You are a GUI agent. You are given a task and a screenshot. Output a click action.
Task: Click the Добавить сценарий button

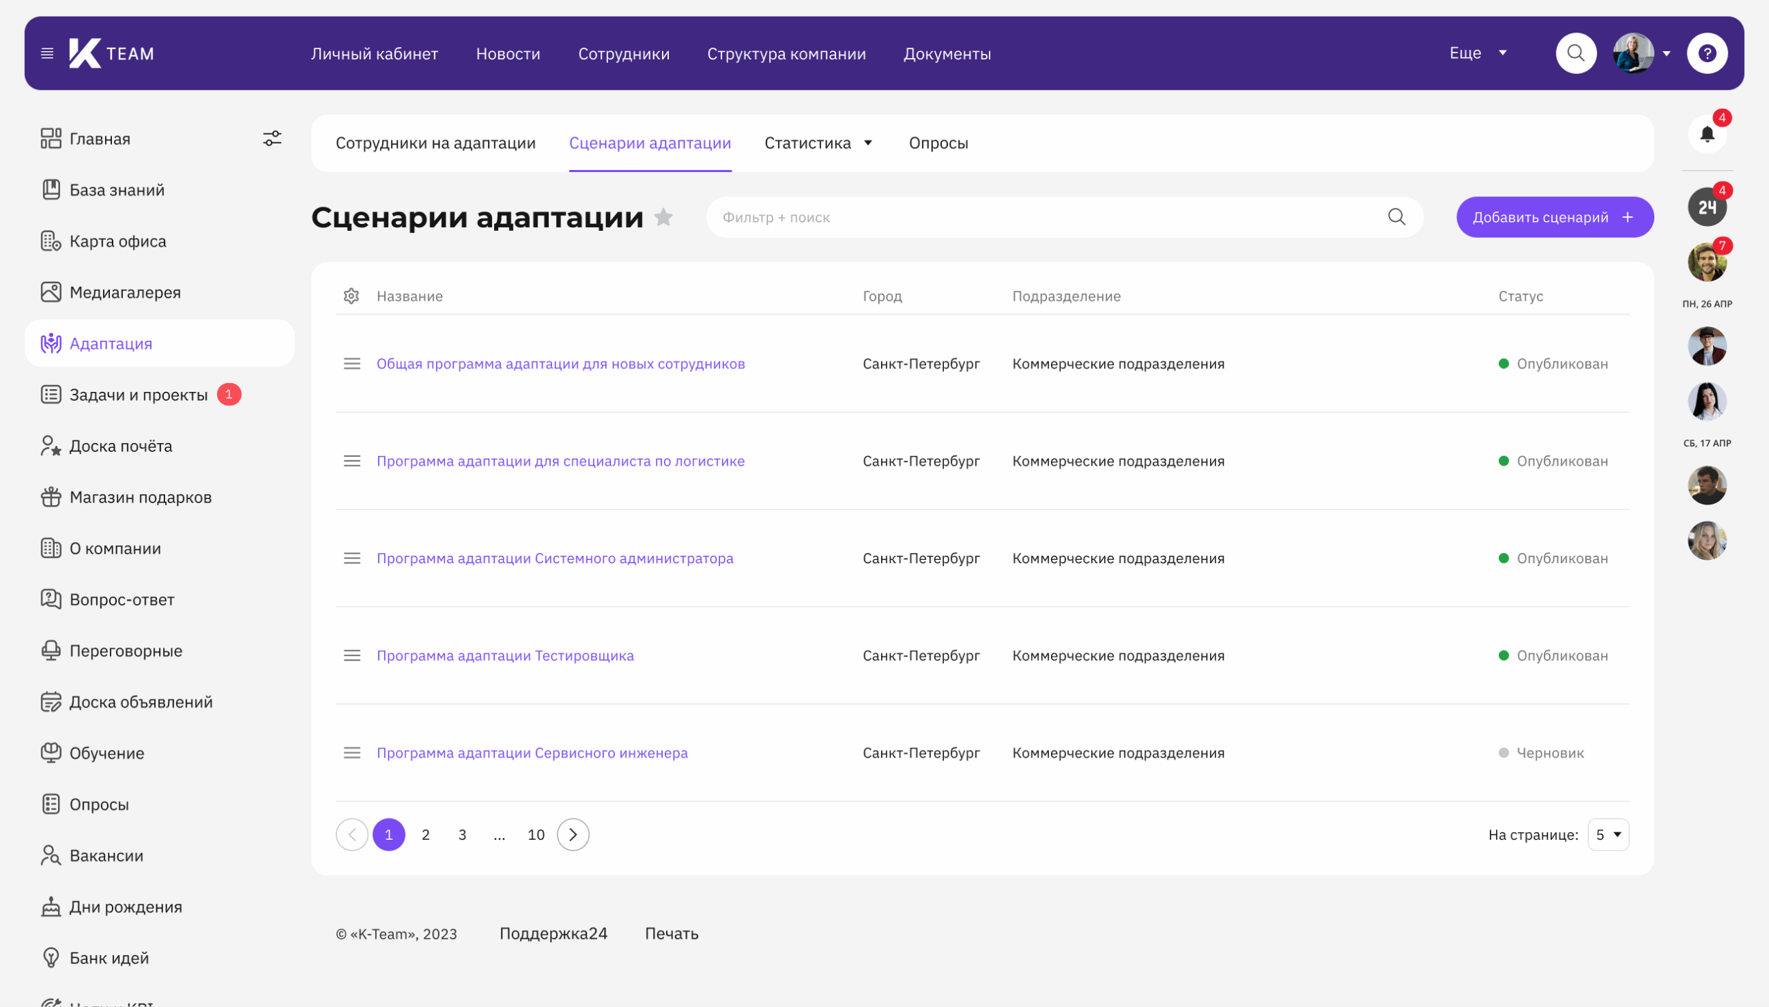(1554, 217)
